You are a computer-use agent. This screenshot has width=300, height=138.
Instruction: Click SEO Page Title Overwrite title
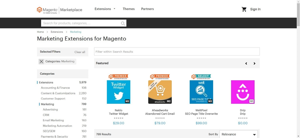tap(201, 114)
